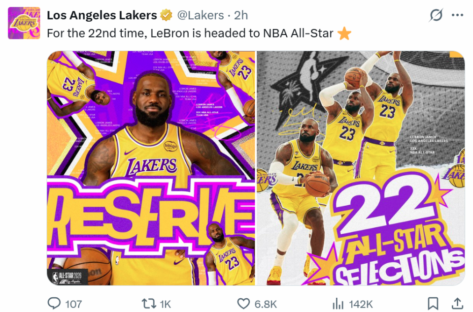Click the 2h timestamp link

click(240, 15)
